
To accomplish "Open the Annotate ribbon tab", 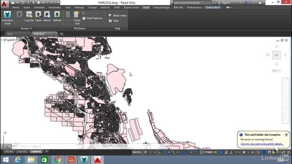I will pyautogui.click(x=39, y=7).
